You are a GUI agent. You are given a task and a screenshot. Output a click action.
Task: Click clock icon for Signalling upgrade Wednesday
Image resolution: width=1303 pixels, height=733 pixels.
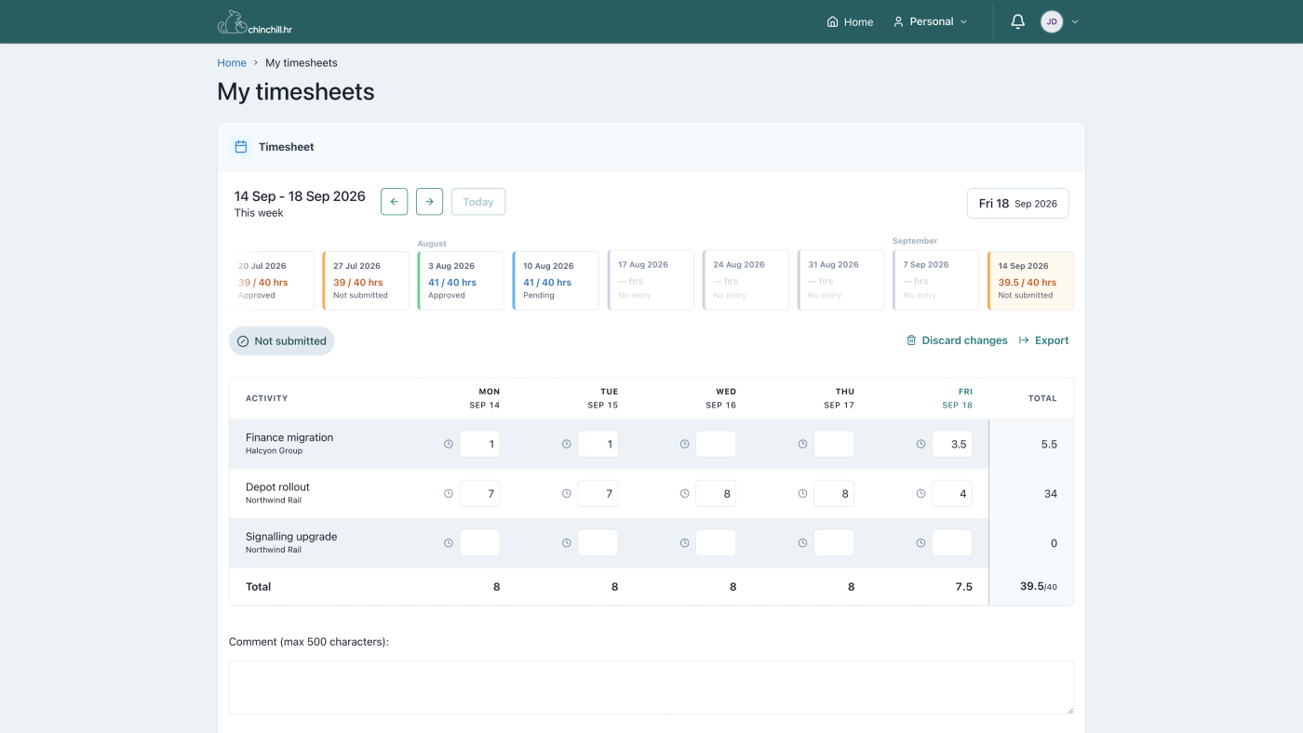(685, 543)
